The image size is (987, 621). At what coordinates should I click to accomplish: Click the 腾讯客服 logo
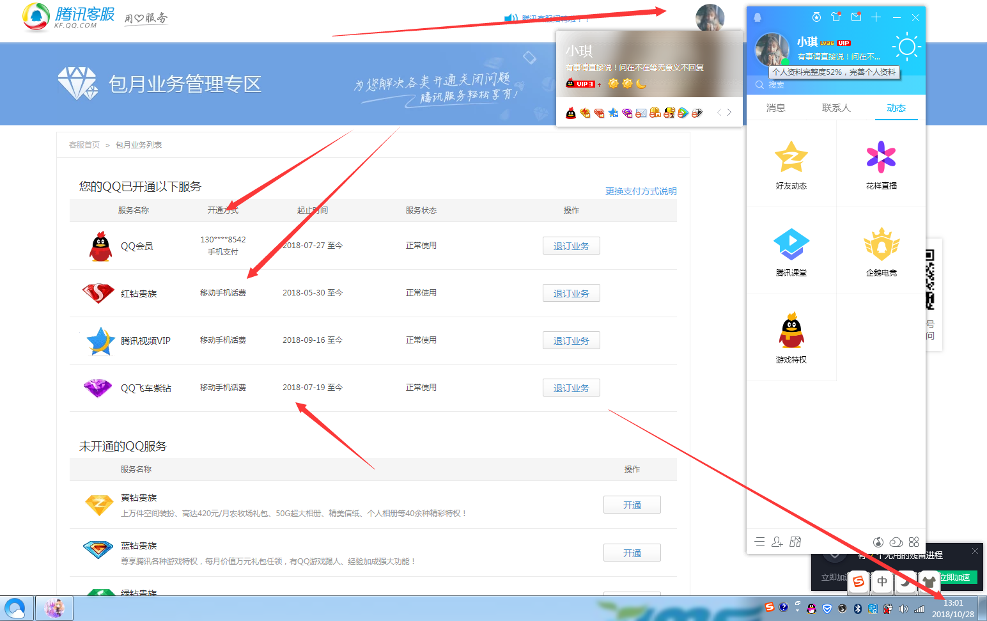[69, 17]
